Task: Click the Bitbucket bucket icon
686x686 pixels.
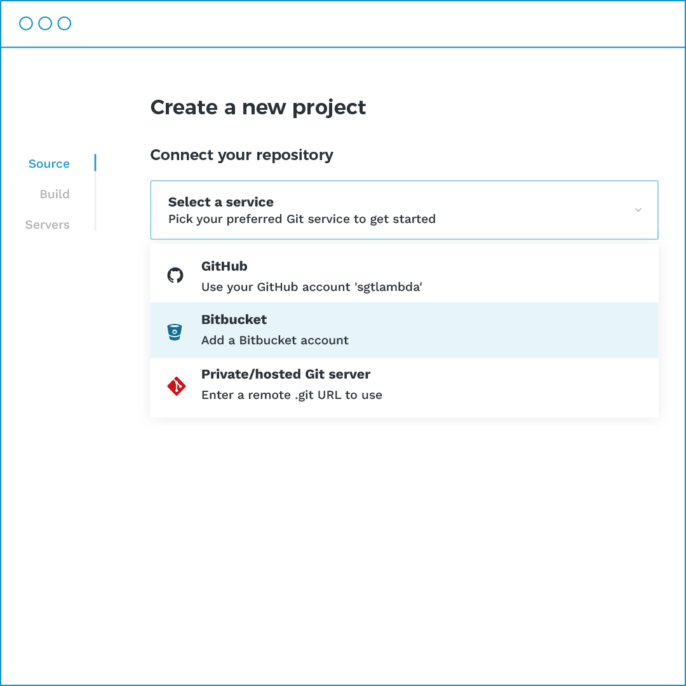Action: [175, 332]
